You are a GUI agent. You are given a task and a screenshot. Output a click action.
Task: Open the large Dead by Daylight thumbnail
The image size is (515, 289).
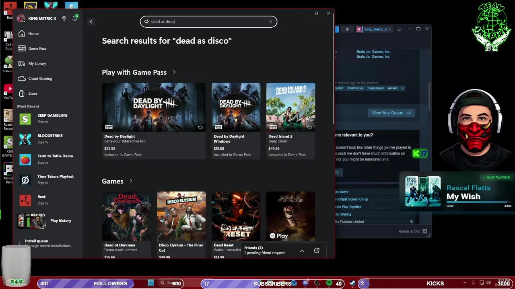click(154, 107)
